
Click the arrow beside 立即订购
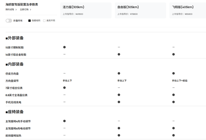31,10
